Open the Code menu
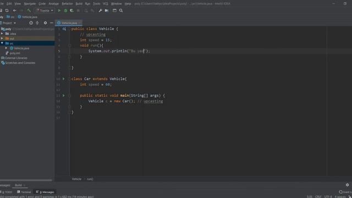The width and height of the screenshot is (352, 198). pyautogui.click(x=42, y=4)
